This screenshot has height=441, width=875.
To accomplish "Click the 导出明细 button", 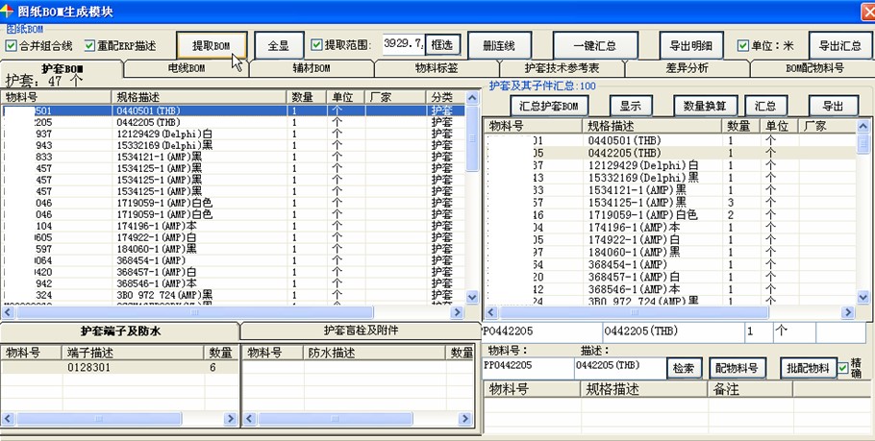I will click(690, 45).
